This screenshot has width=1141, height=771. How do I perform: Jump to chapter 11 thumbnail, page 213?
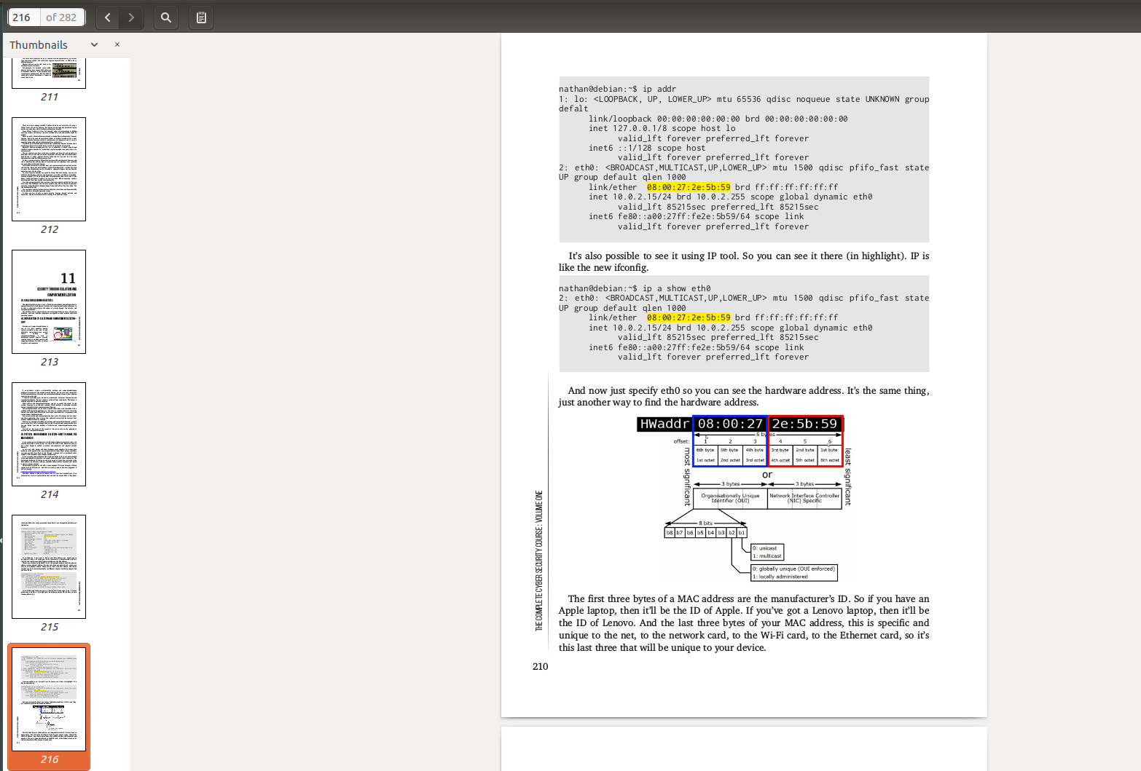coord(49,301)
